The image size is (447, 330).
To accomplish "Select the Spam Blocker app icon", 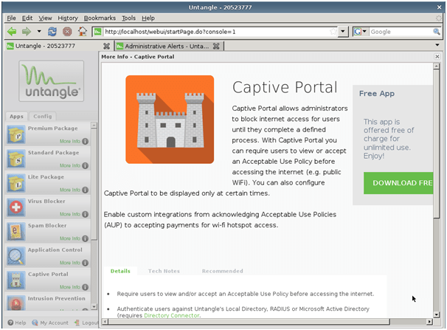I will 15,230.
